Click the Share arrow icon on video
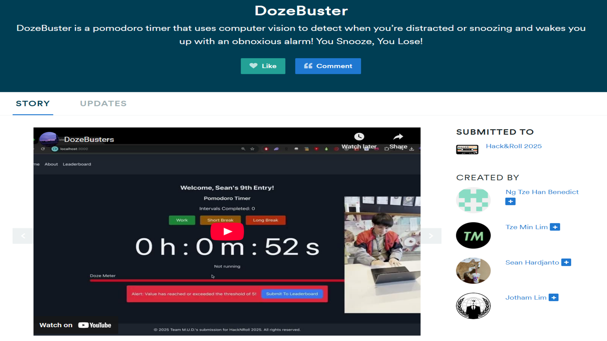The image size is (607, 341). click(398, 137)
